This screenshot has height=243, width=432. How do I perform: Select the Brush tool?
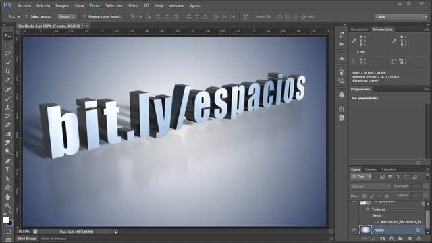click(x=7, y=99)
